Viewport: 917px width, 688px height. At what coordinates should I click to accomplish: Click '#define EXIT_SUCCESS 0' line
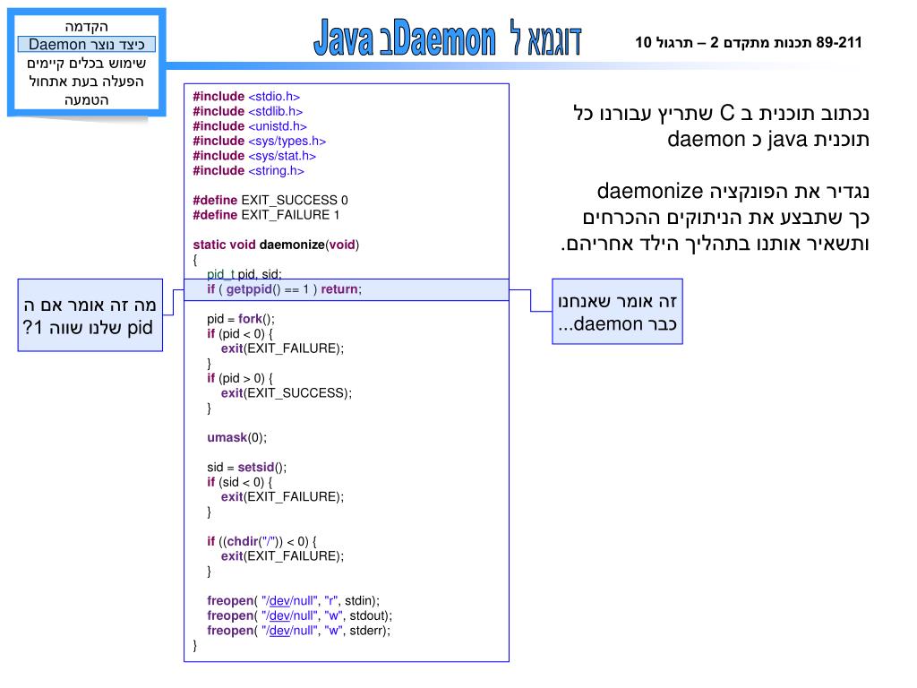pyautogui.click(x=270, y=200)
